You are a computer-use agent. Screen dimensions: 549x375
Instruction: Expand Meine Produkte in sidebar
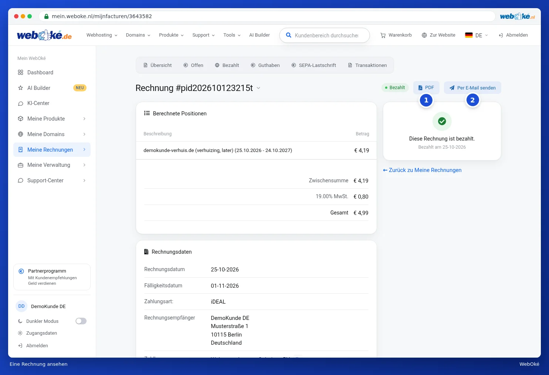(52, 119)
